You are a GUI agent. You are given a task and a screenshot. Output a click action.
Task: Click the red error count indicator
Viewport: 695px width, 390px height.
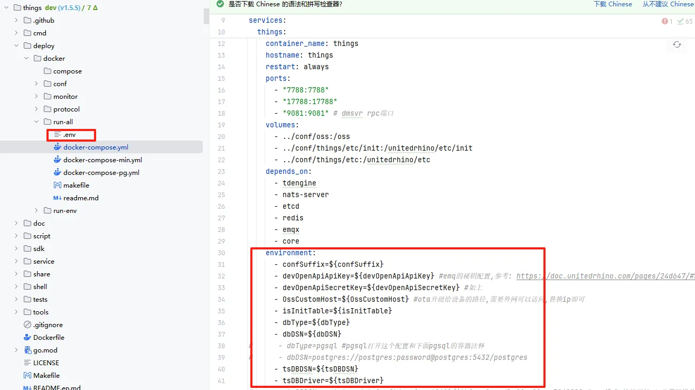click(x=667, y=22)
